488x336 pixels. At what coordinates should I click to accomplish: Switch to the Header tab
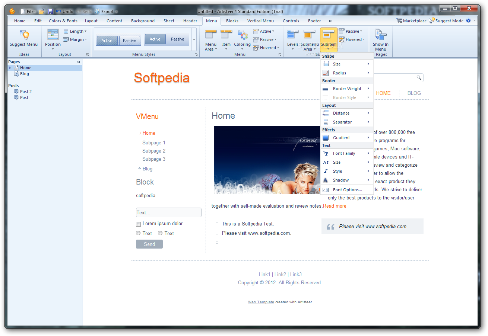[x=190, y=21]
